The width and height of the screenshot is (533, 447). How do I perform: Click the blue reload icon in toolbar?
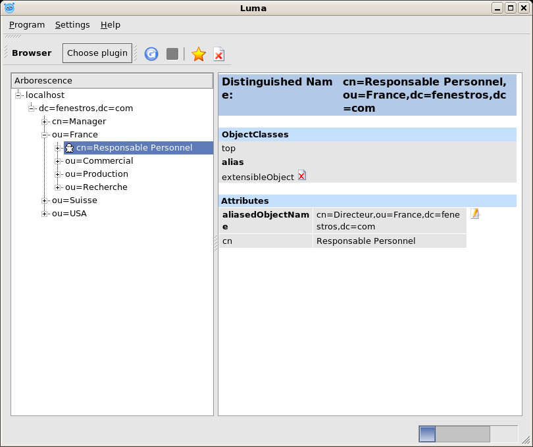coord(151,54)
